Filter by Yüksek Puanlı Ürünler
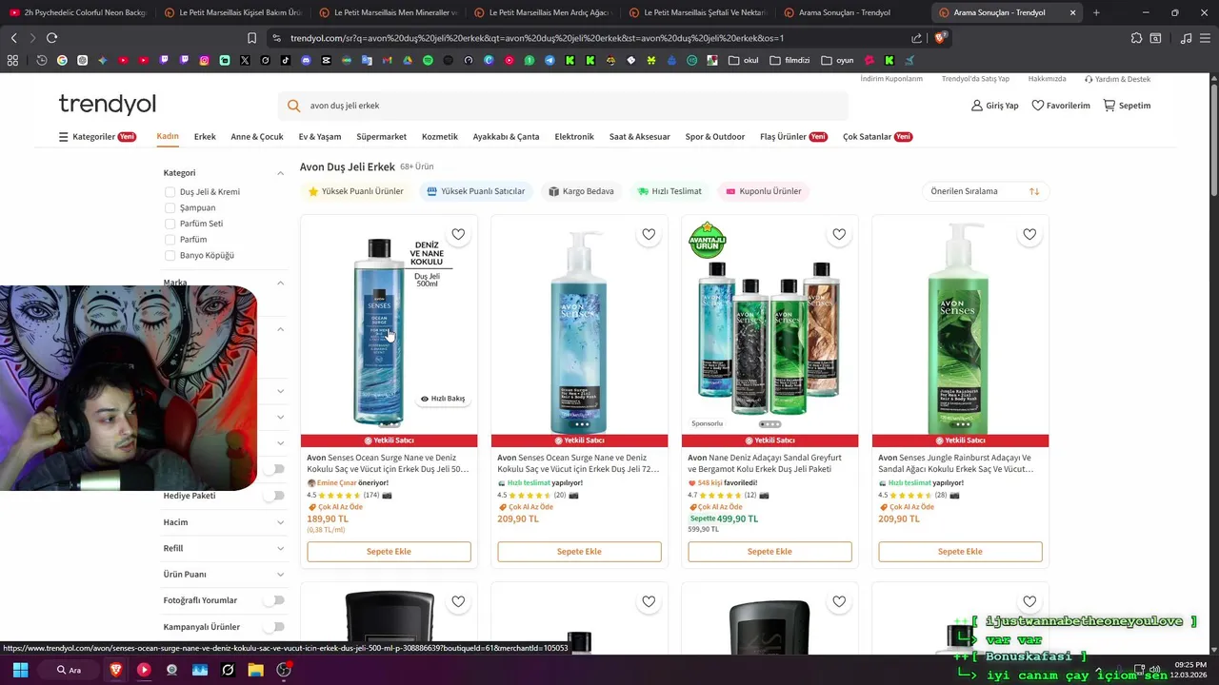The width and height of the screenshot is (1219, 685). 355,191
